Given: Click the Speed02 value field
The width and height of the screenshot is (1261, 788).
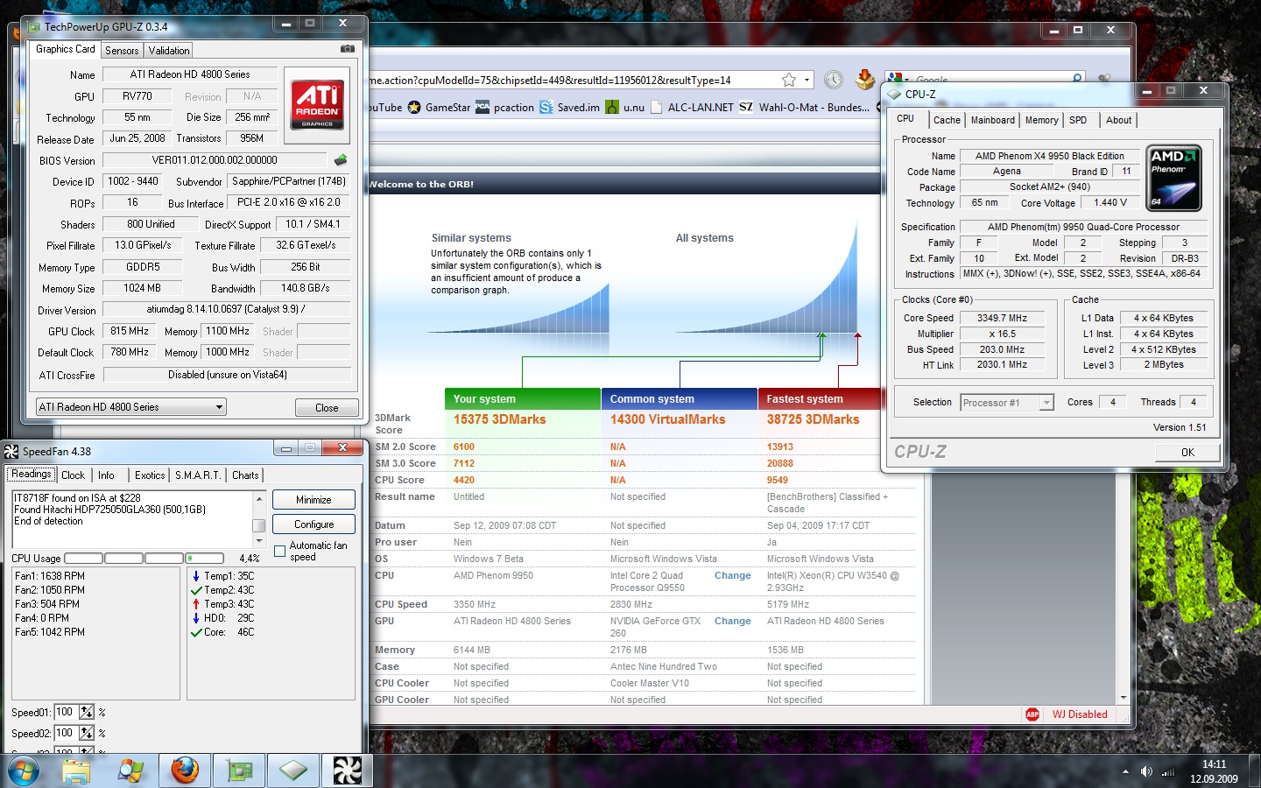Looking at the screenshot, I should tap(67, 733).
